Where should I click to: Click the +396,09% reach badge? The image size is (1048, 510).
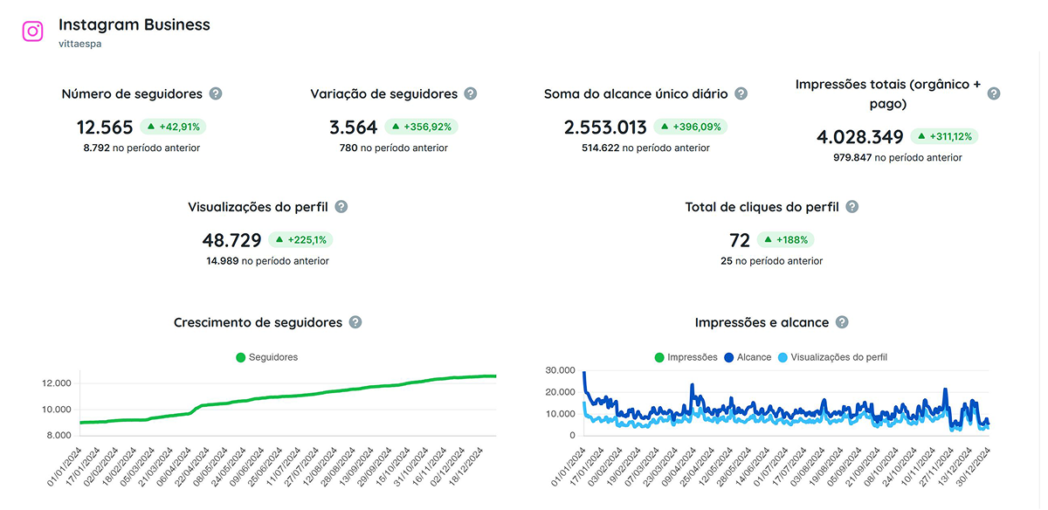tap(691, 127)
